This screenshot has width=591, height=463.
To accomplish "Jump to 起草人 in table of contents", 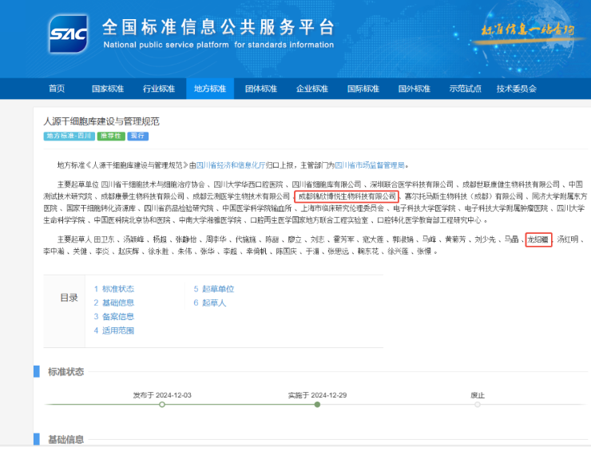I will coord(213,303).
